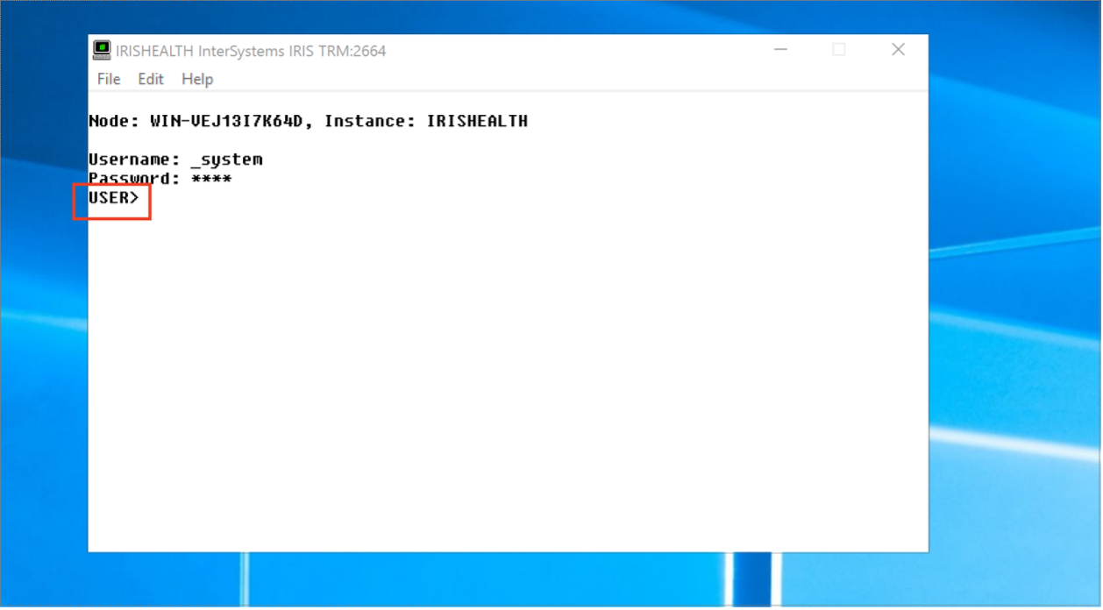Close the IRISHEALTH terminal window
The image size is (1103, 610).
pyautogui.click(x=898, y=50)
